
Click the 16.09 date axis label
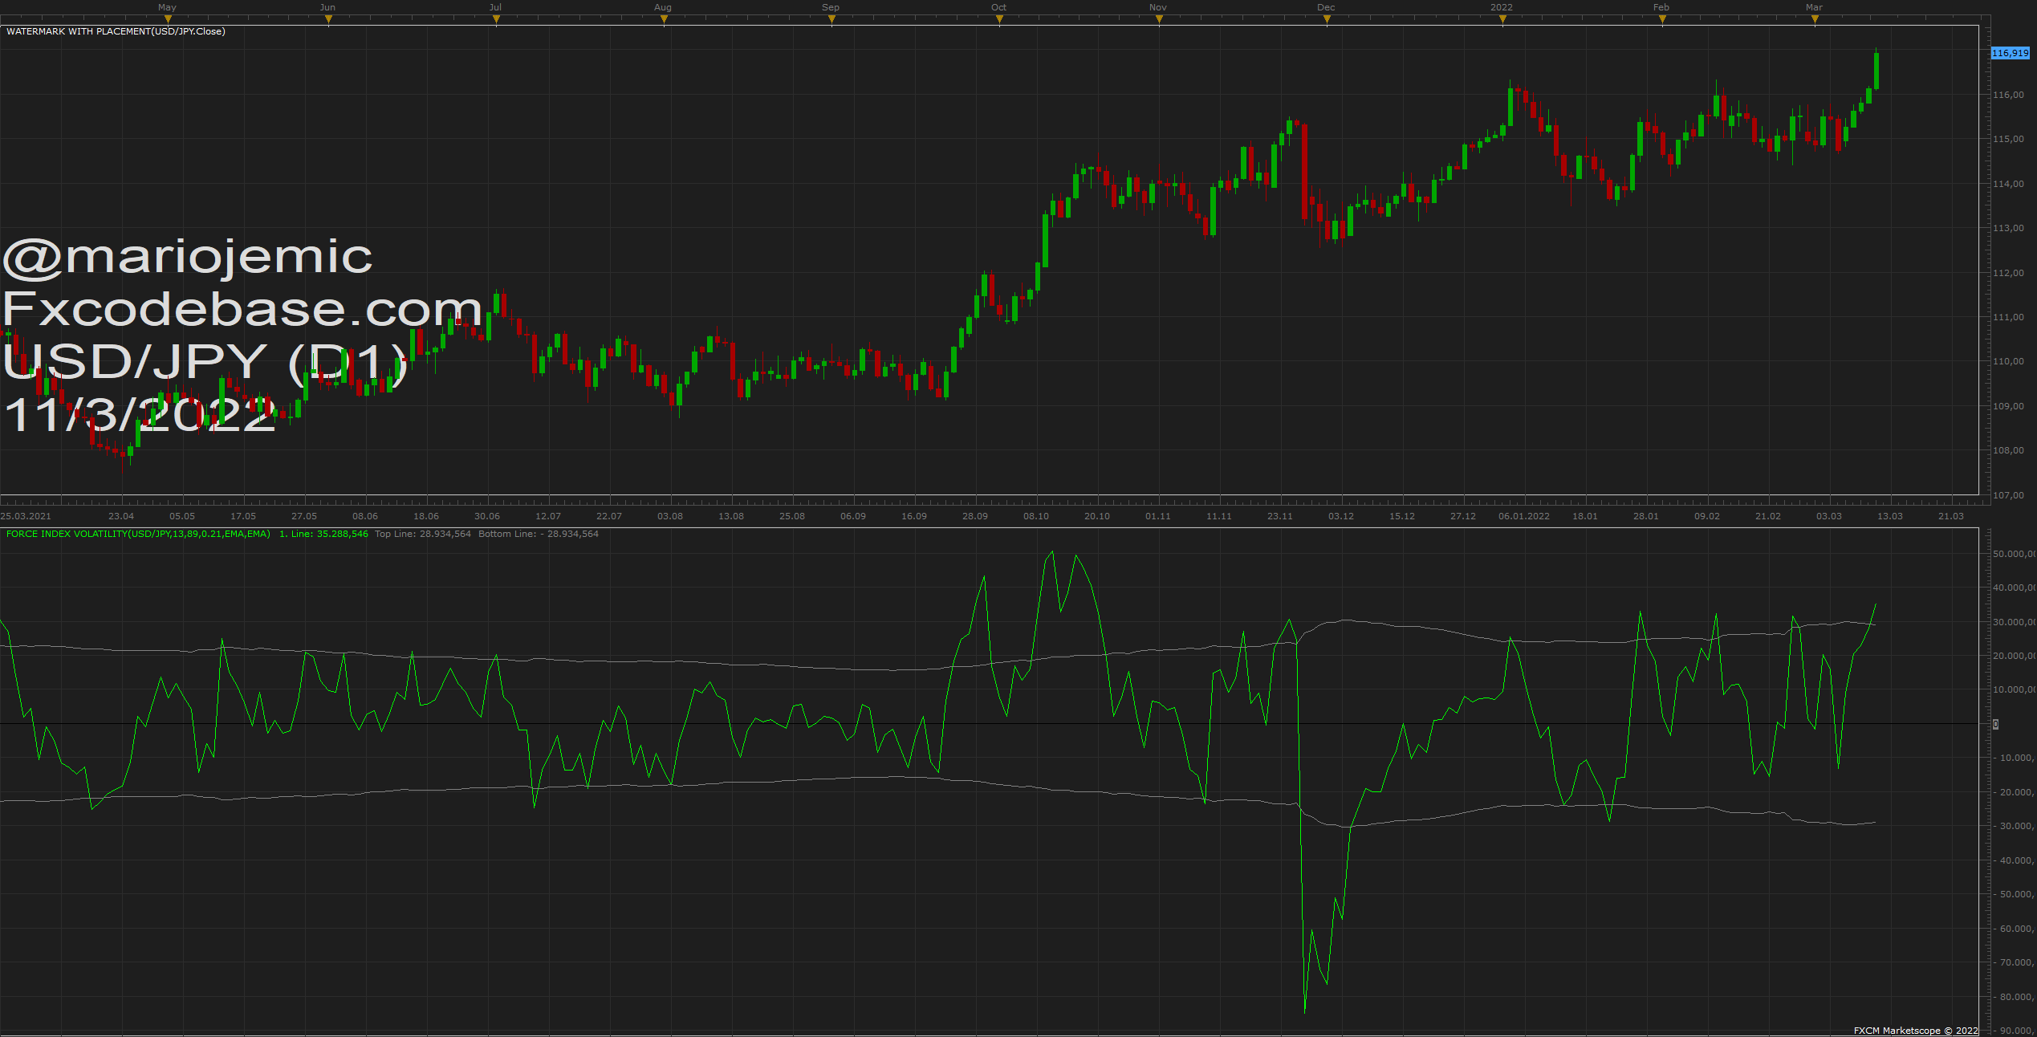tap(914, 516)
